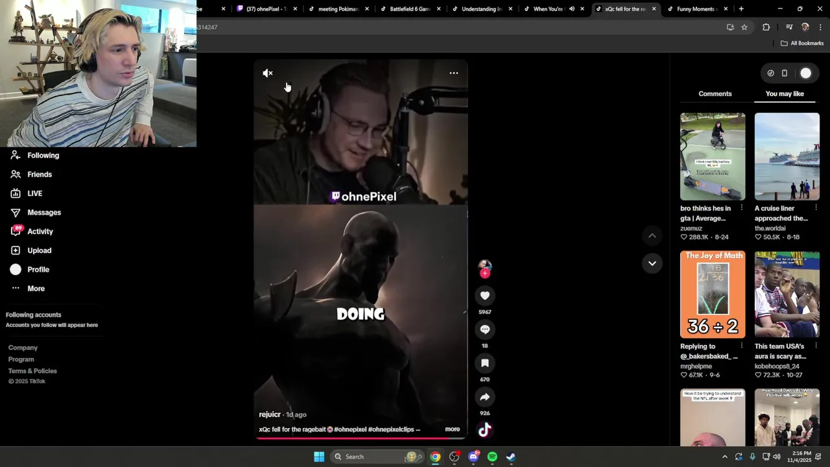
Task: Open Messages in the sidebar
Action: (x=36, y=213)
